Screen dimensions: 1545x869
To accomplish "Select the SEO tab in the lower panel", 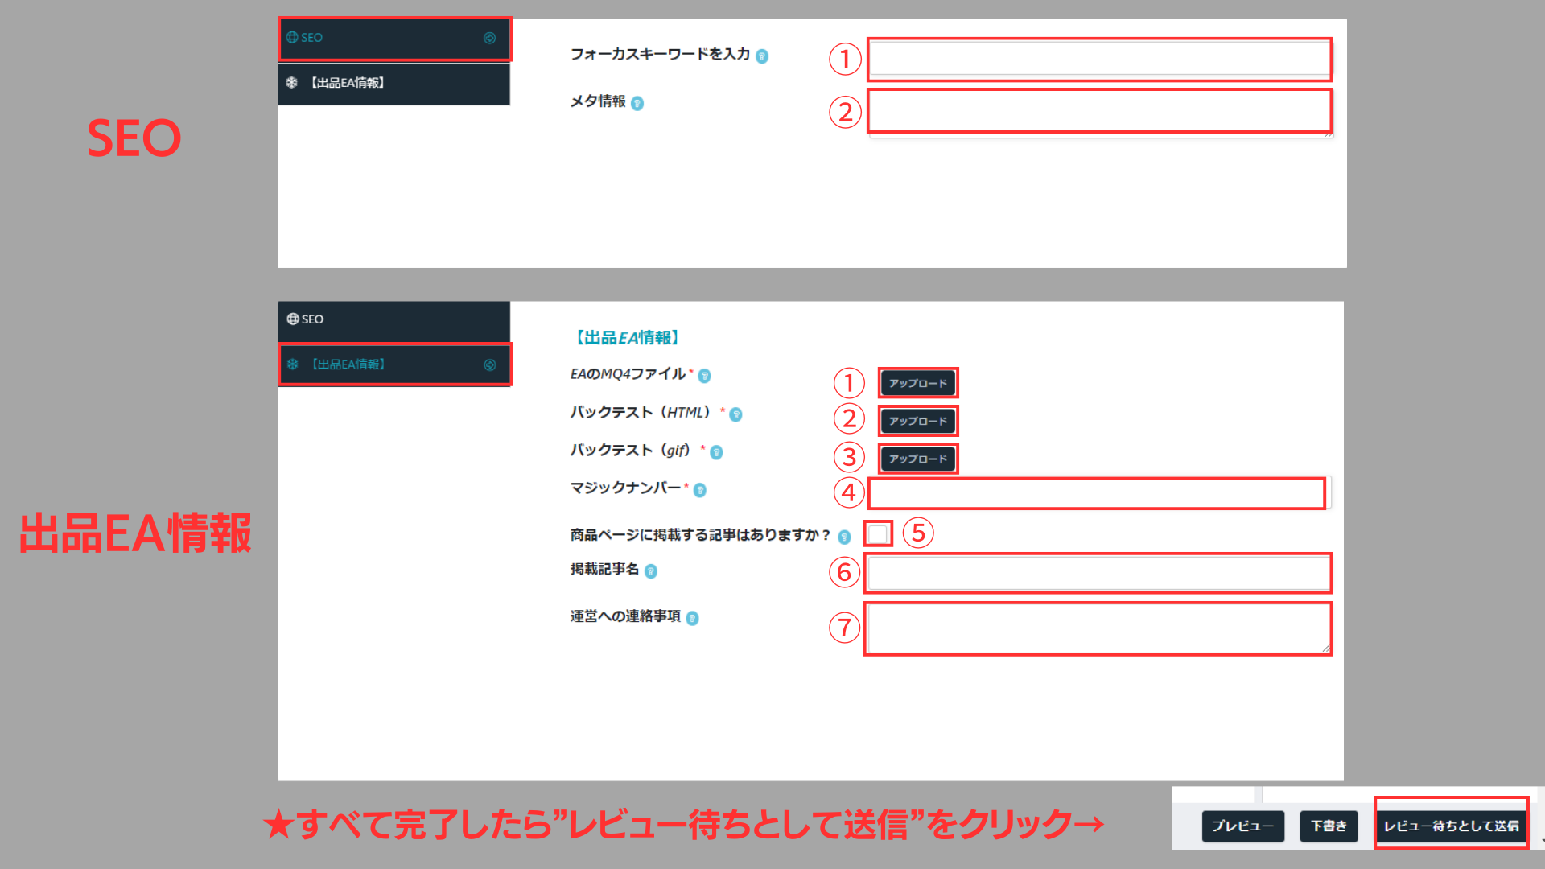I will tap(394, 321).
